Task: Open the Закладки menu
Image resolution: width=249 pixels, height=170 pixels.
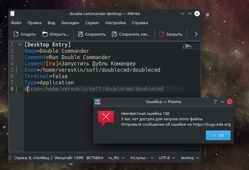Action: pyautogui.click(x=70, y=23)
